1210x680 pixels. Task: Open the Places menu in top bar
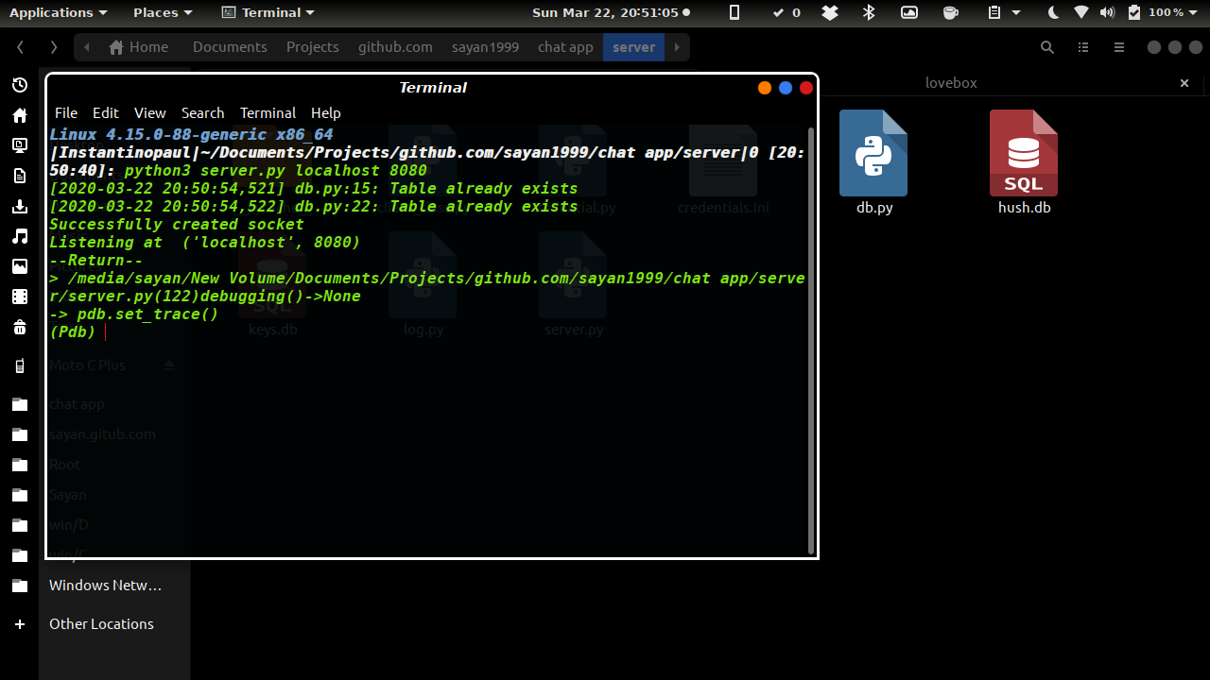pos(163,12)
